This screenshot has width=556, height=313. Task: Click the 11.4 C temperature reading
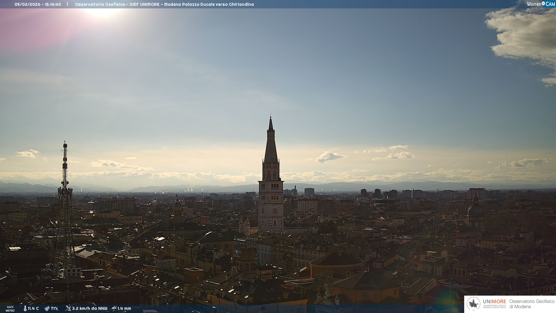(x=33, y=309)
